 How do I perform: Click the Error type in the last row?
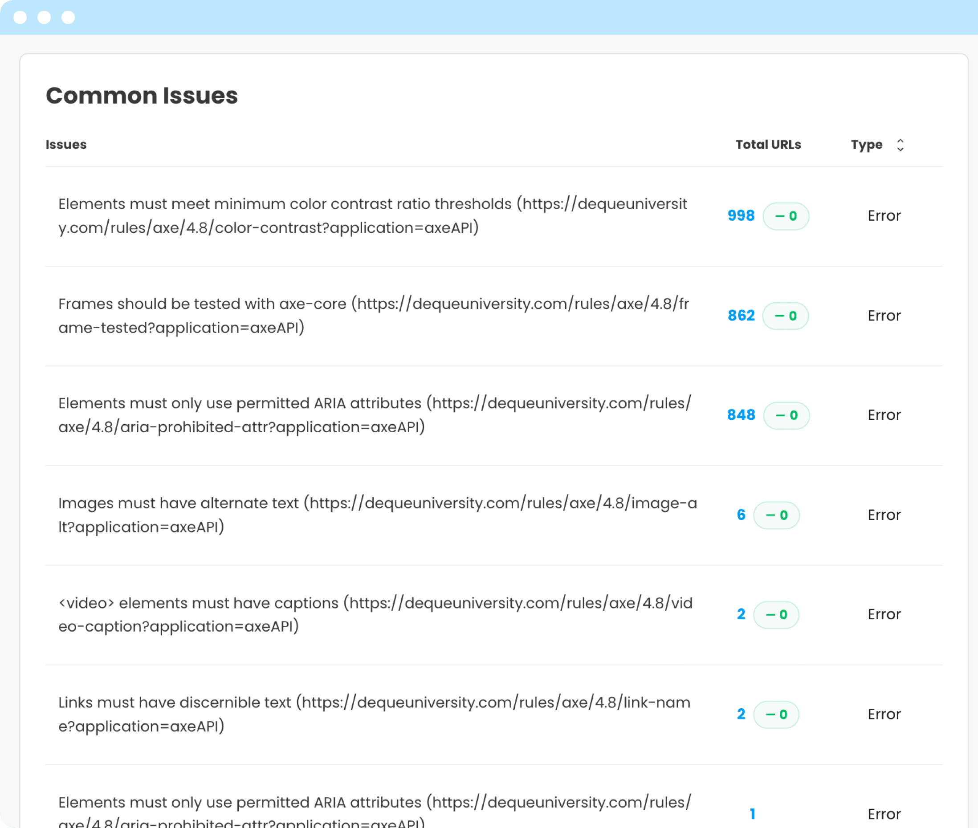884,814
